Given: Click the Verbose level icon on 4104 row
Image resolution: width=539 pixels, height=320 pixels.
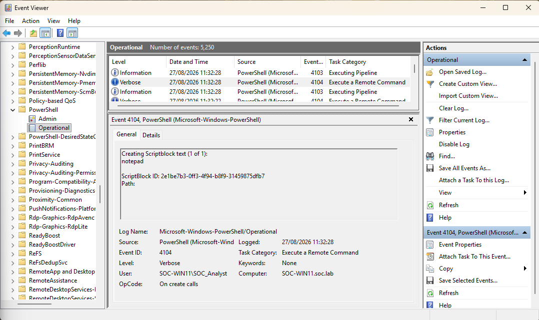Looking at the screenshot, I should click(x=115, y=82).
